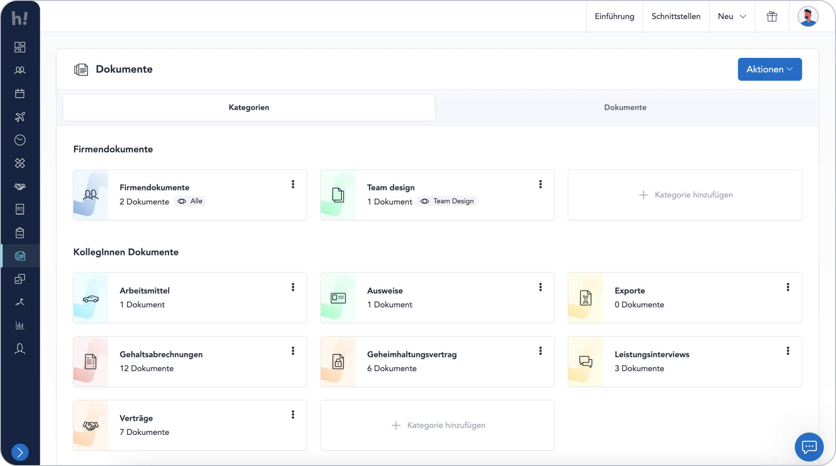Switch to the Dokumente tab
The image size is (836, 466).
click(x=625, y=107)
